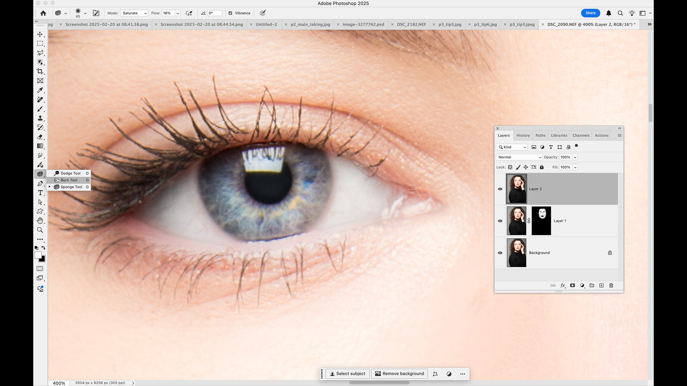Select the Zoom tool
This screenshot has height=386, width=687.
click(40, 230)
